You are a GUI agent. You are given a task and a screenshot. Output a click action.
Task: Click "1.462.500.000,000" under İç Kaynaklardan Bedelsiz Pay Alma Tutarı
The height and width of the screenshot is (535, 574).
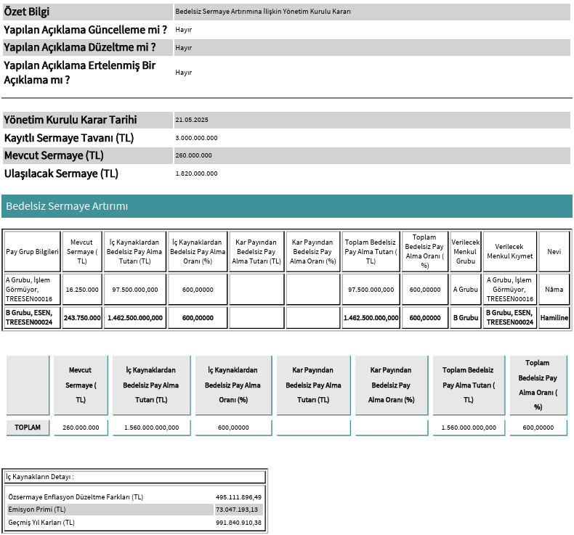point(135,318)
